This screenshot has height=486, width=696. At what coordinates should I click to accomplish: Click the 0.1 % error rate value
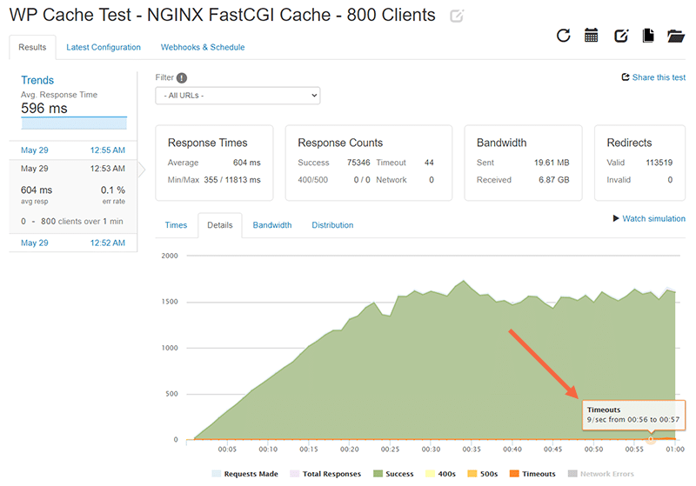pos(113,190)
